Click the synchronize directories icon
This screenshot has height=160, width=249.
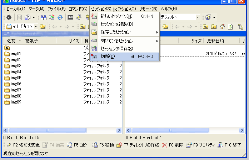52,17
